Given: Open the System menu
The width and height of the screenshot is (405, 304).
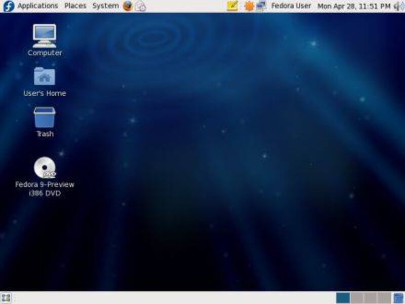Looking at the screenshot, I should coord(105,6).
